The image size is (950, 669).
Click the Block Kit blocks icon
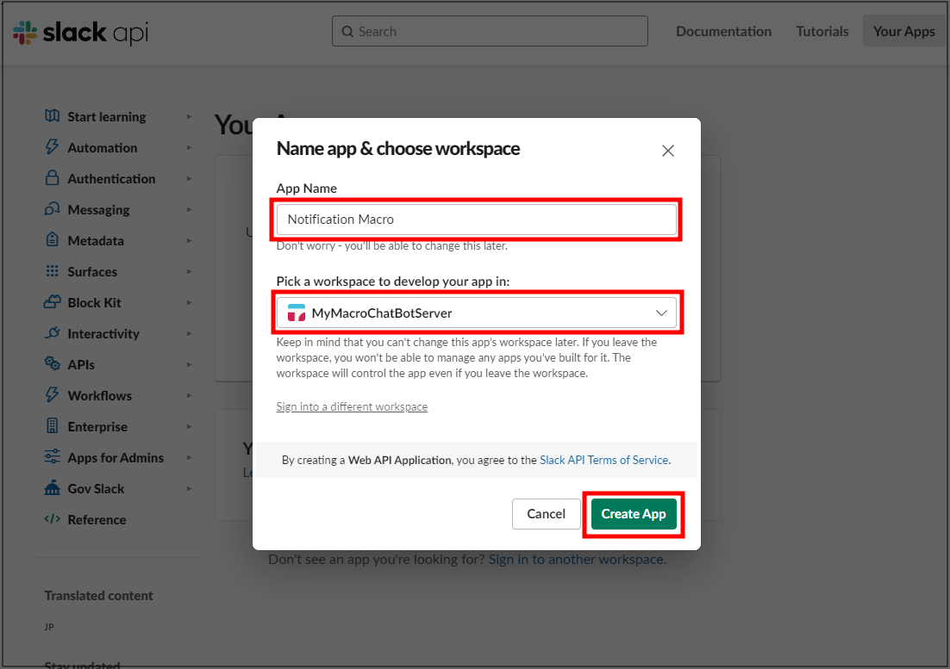click(x=52, y=302)
